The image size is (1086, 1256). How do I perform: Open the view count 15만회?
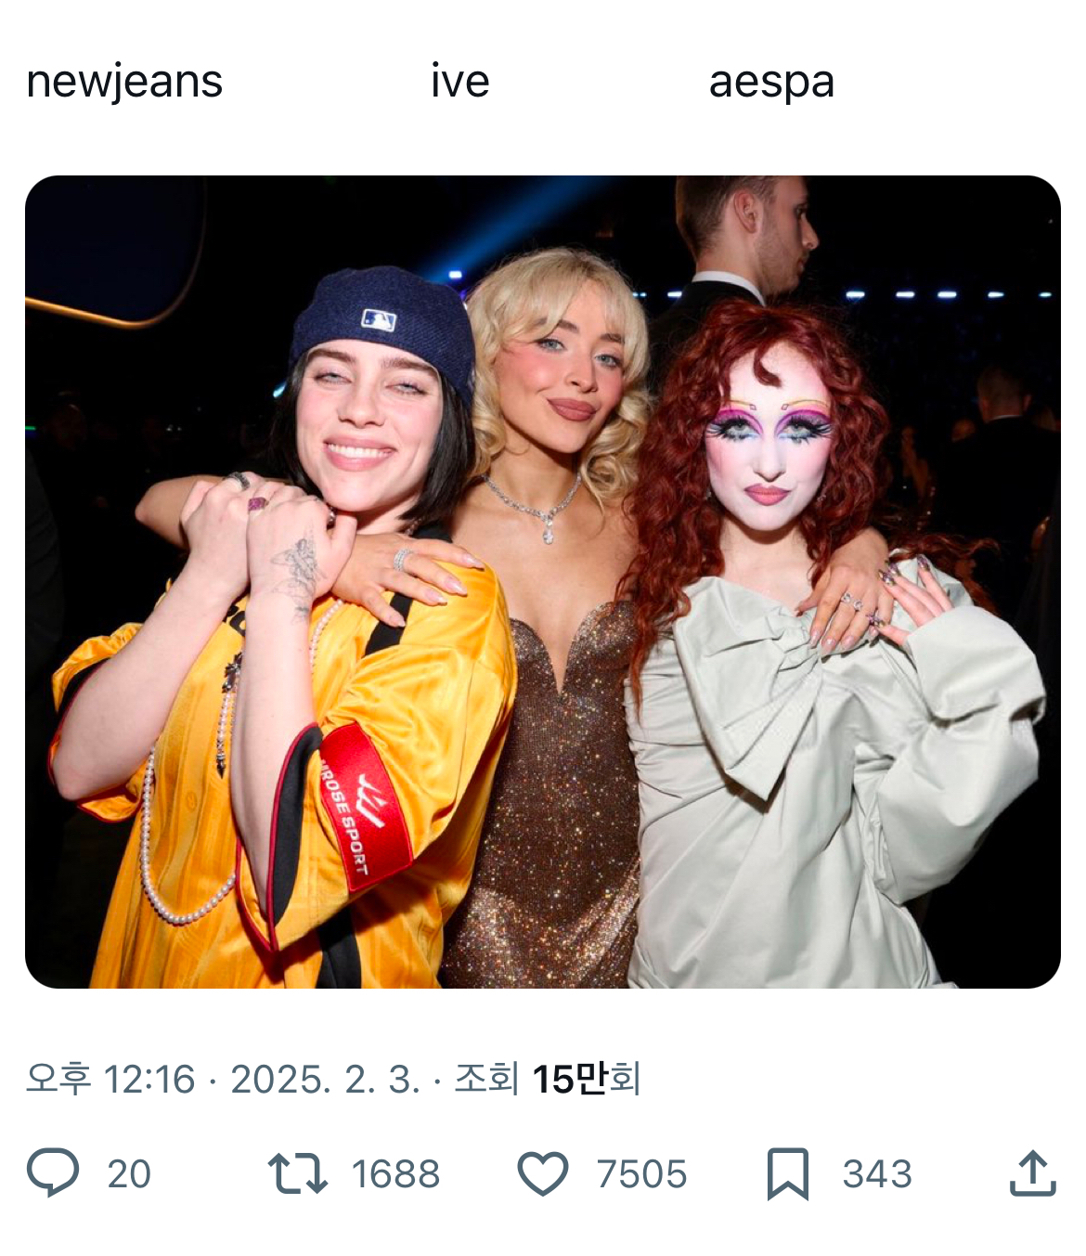[x=586, y=1079]
